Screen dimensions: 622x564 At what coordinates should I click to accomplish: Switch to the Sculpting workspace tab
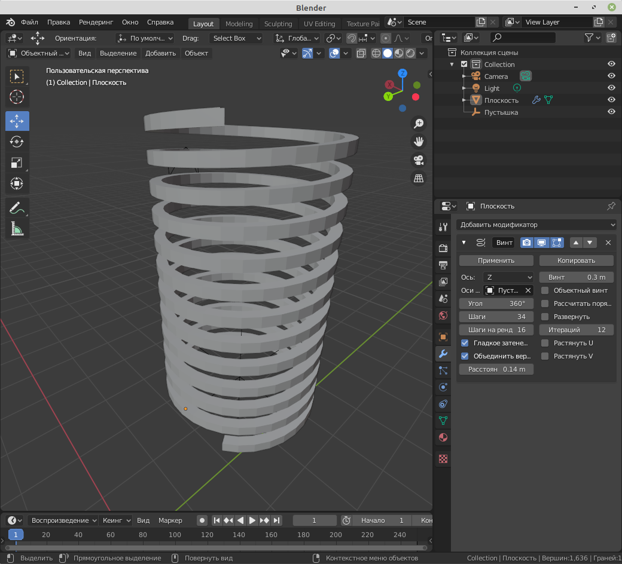tap(278, 24)
